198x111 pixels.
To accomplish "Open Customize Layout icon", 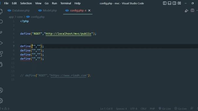I will 179,3.
